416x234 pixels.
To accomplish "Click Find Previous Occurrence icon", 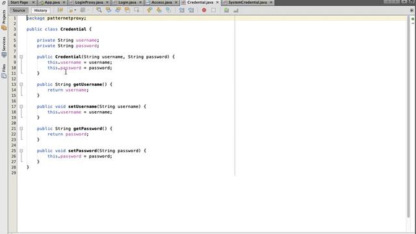I will point(109,10).
